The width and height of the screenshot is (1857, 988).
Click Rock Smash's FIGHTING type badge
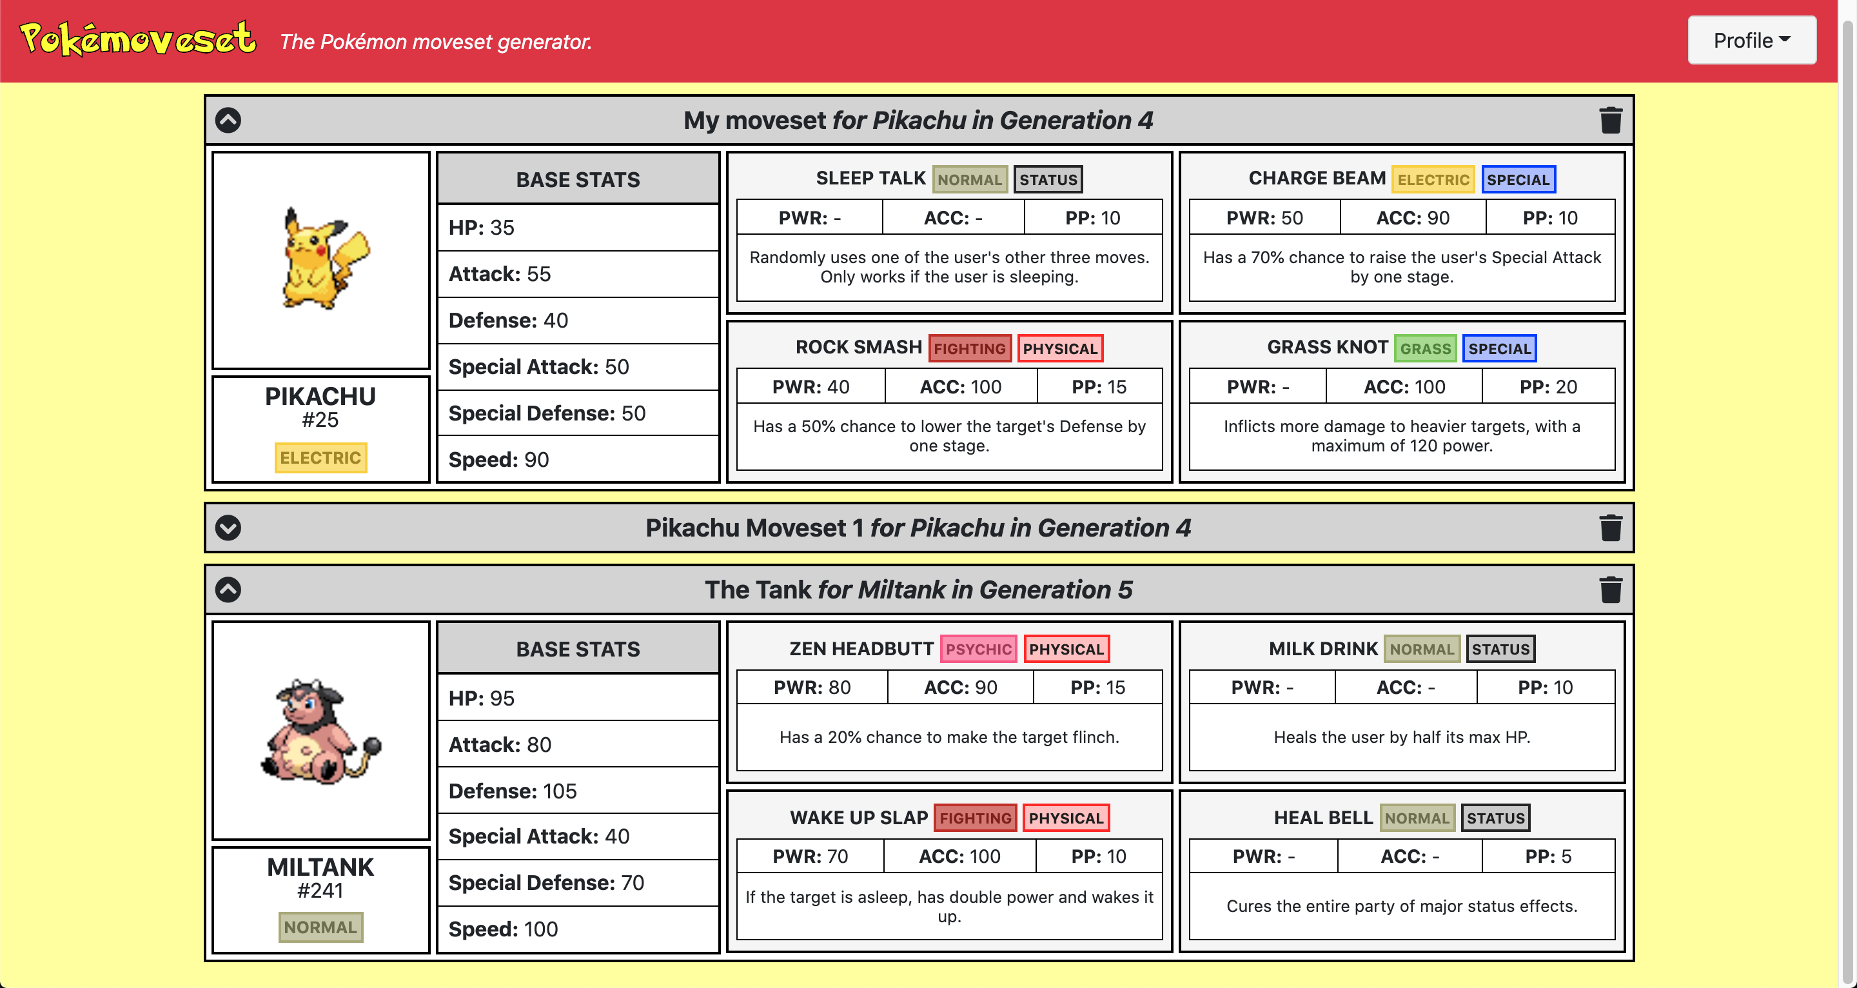pyautogui.click(x=970, y=349)
